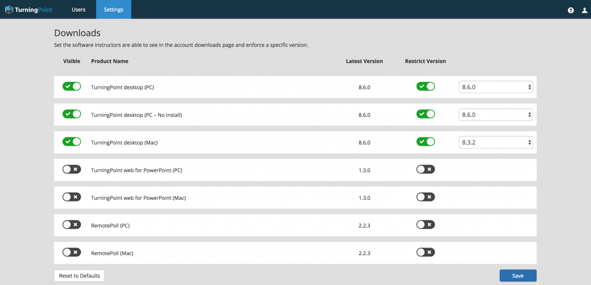Toggle visibility for TurningPoint desktop (PC – No Install)

72,114
